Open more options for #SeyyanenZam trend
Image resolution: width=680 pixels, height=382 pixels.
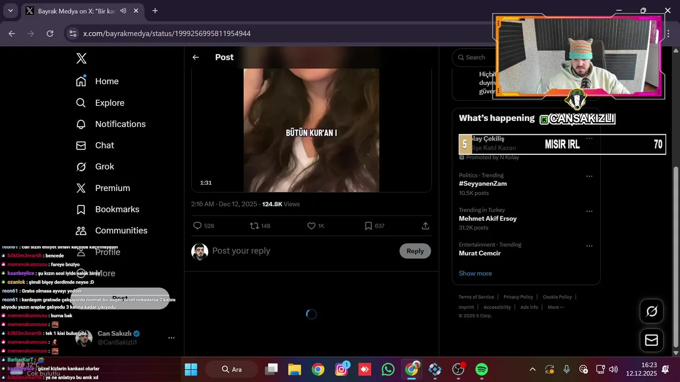589,176
